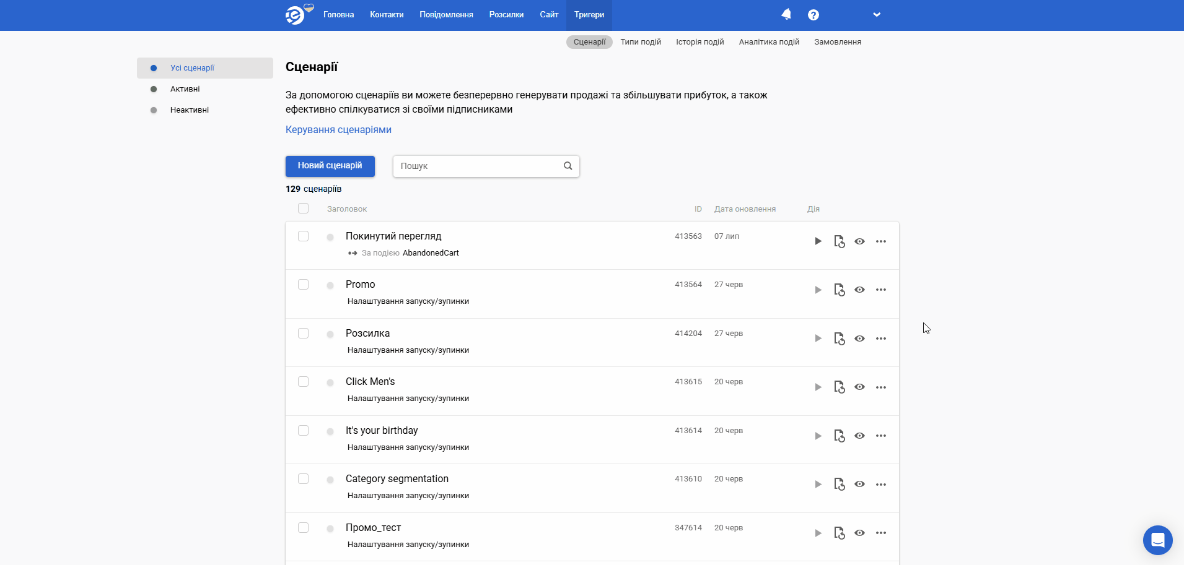Copy the Promo scenario

click(840, 290)
